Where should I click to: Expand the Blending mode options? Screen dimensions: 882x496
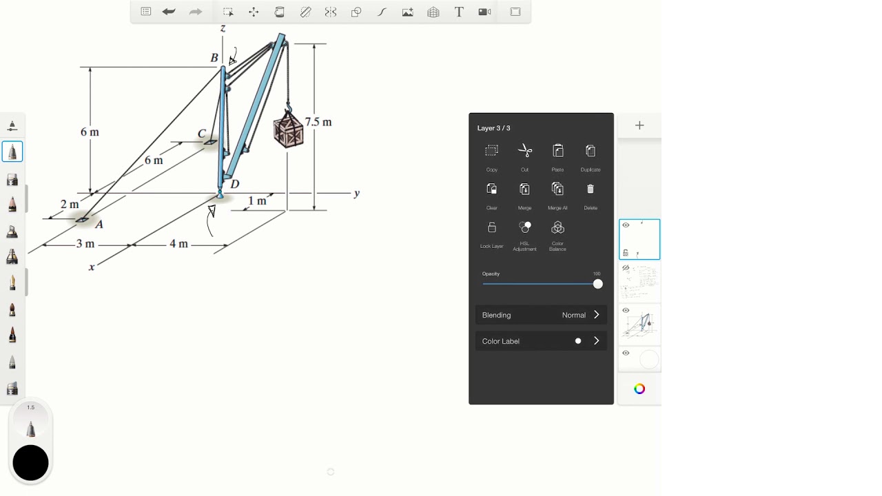pyautogui.click(x=541, y=315)
